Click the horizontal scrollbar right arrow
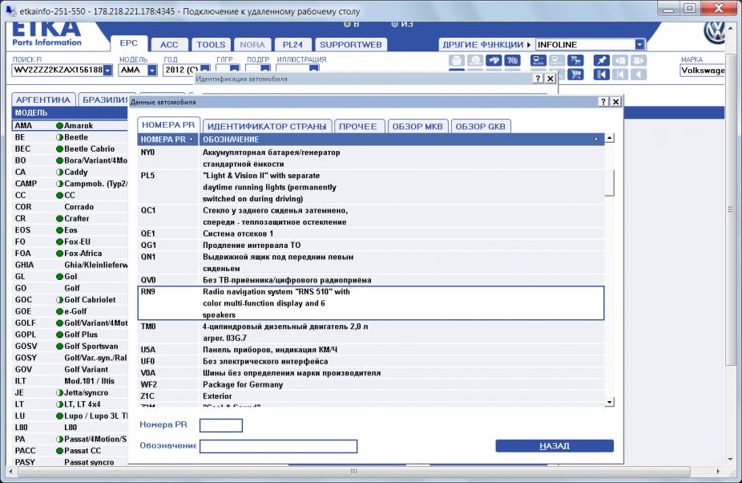The width and height of the screenshot is (742, 483). (x=718, y=472)
